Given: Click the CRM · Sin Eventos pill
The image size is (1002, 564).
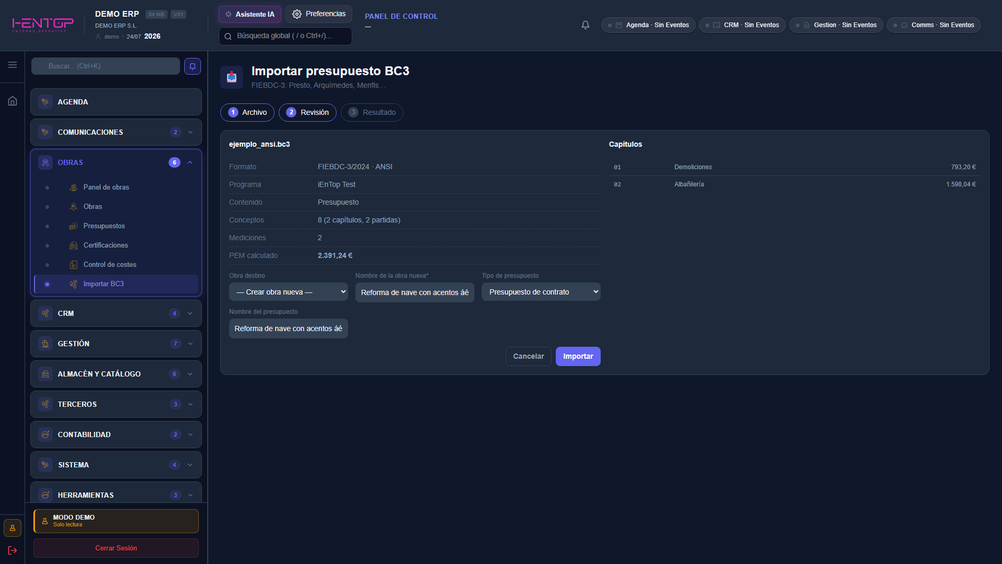Looking at the screenshot, I should [742, 25].
